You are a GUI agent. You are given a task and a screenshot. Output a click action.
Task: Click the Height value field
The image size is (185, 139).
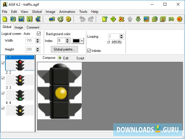(x=31, y=49)
